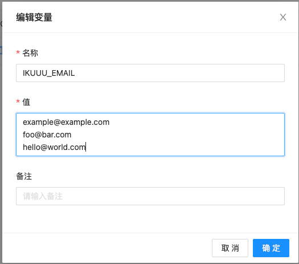This screenshot has height=264, width=299.
Task: Click the 值 field label
Action: click(26, 102)
